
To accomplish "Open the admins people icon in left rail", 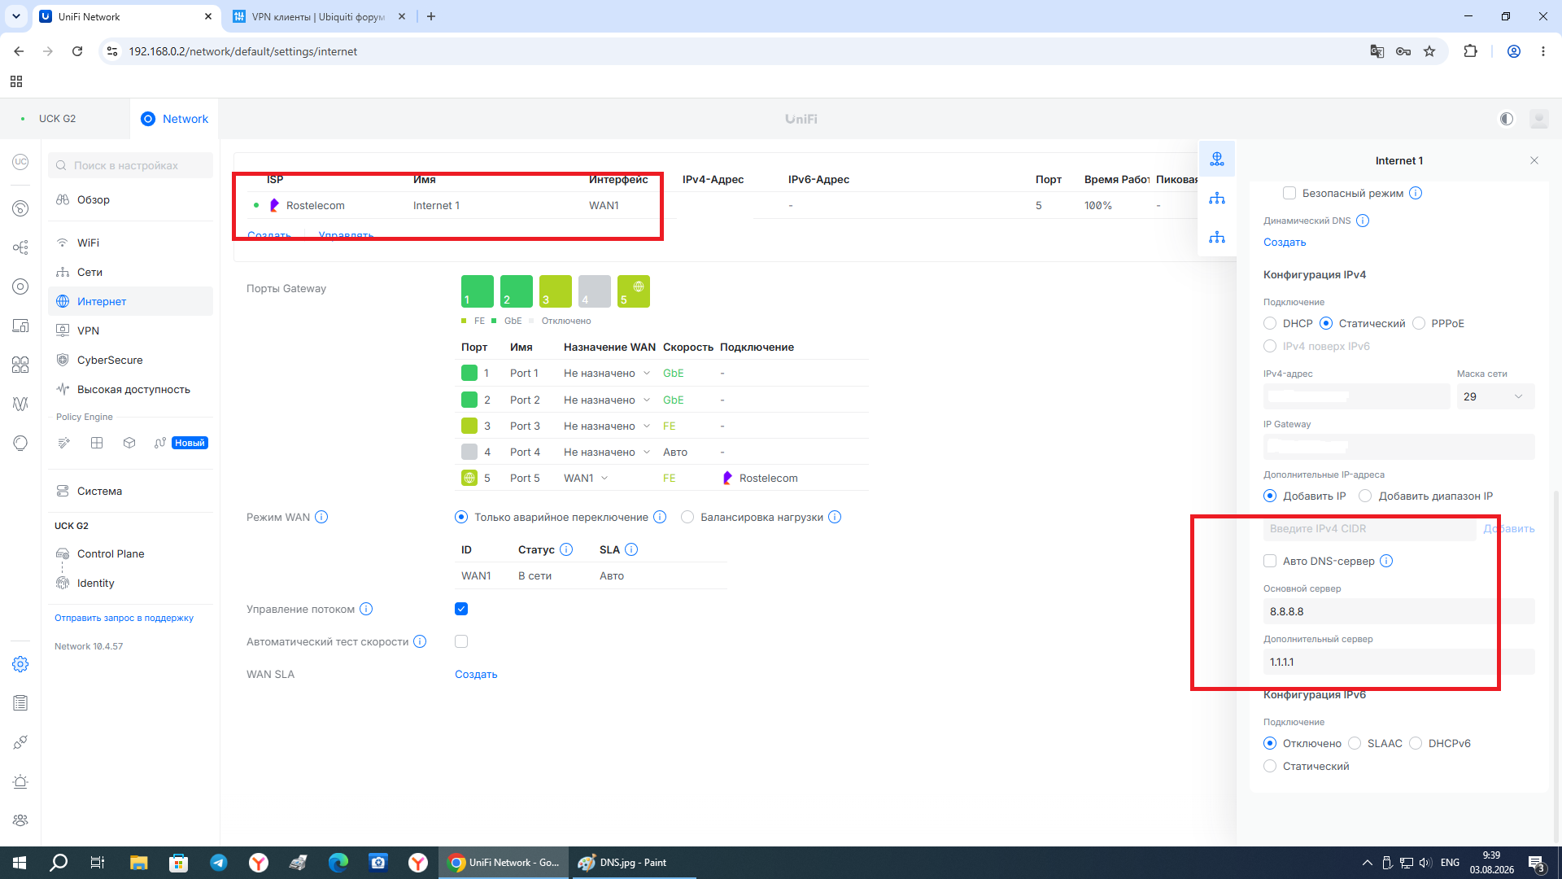I will click(x=20, y=820).
